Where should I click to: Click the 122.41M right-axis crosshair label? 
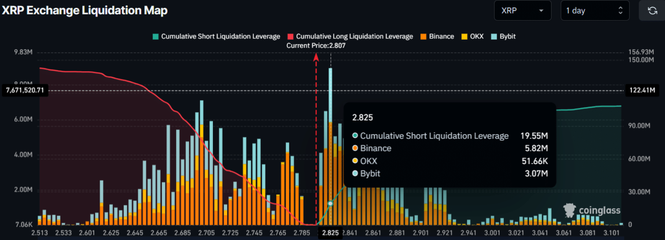point(642,90)
